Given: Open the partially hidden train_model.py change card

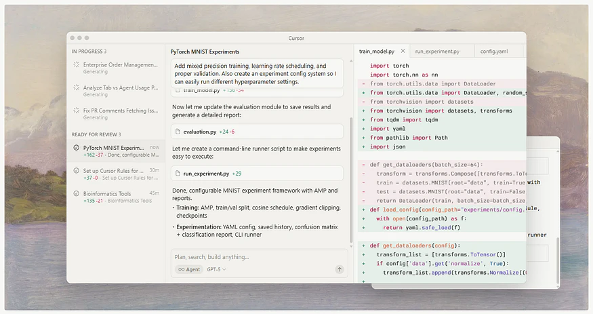Looking at the screenshot, I should click(257, 91).
